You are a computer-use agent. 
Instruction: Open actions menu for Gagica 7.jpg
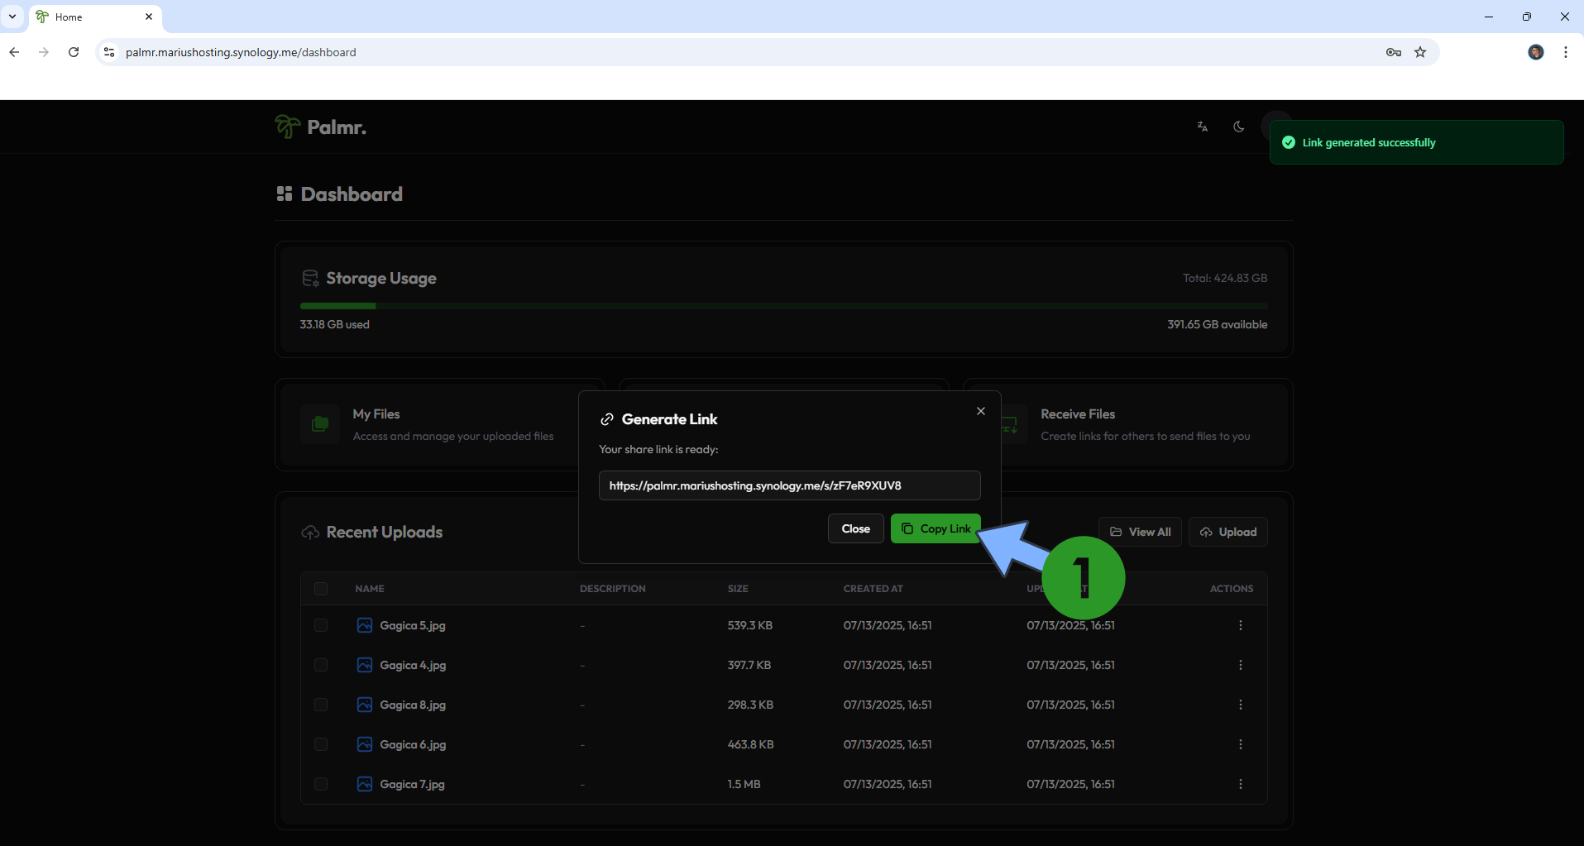pos(1241,784)
